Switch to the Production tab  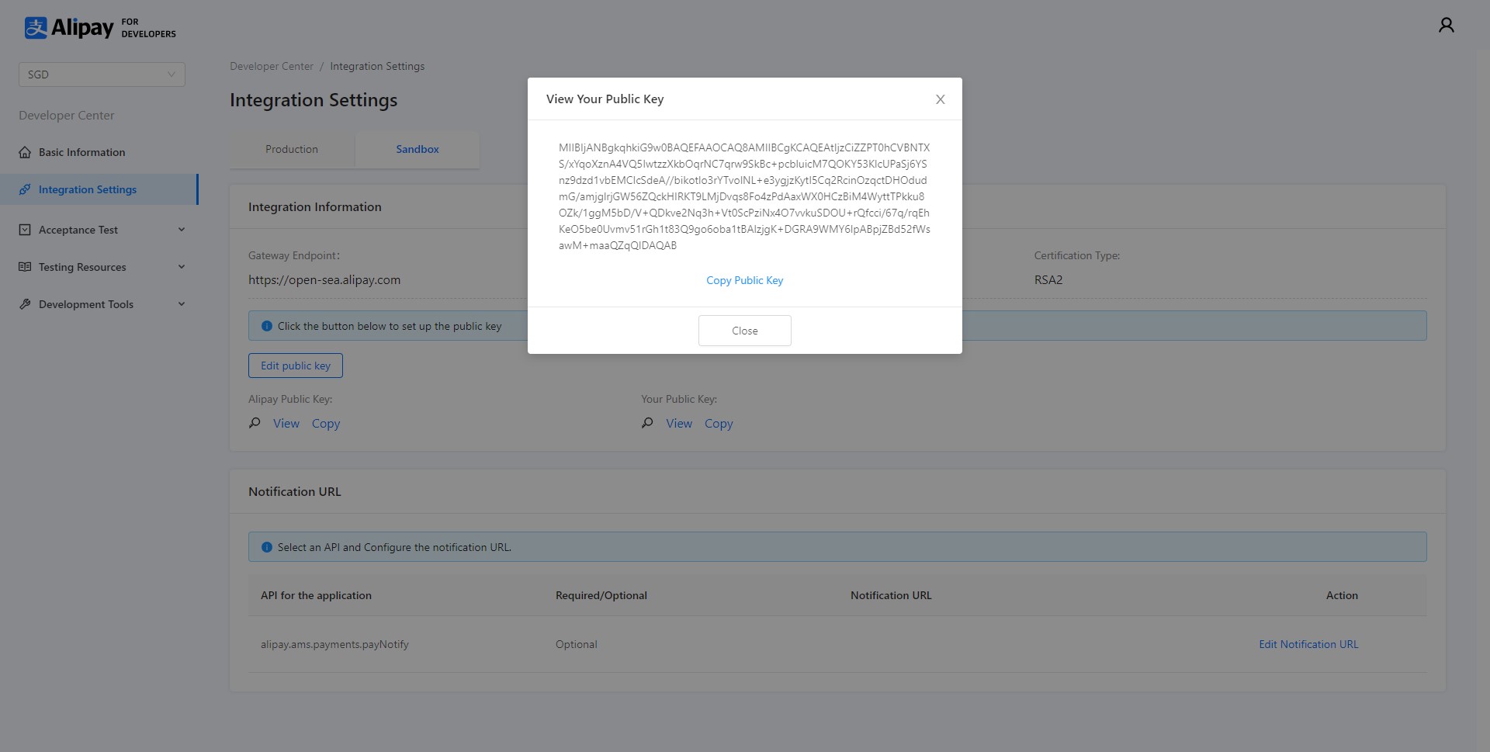tap(292, 149)
